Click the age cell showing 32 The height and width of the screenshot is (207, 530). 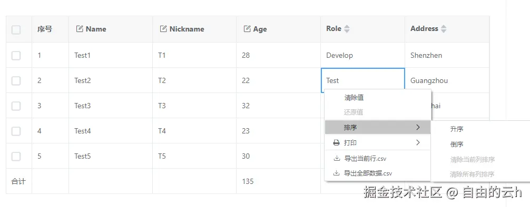[279, 106]
